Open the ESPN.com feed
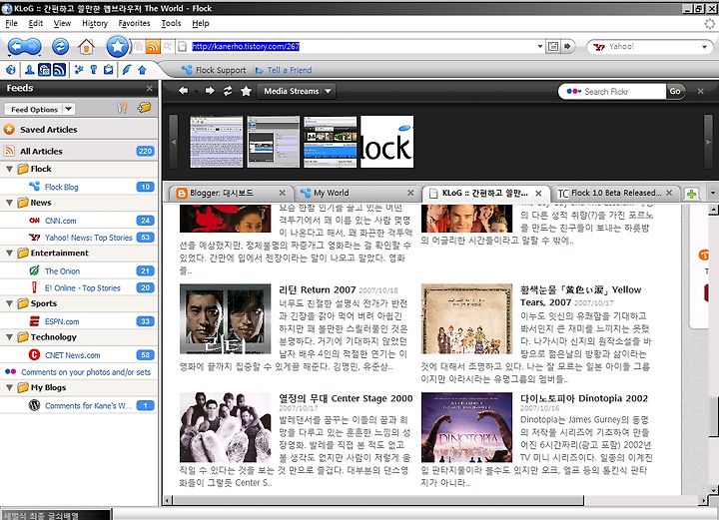Screen dimensions: 719x520 pos(79,321)
